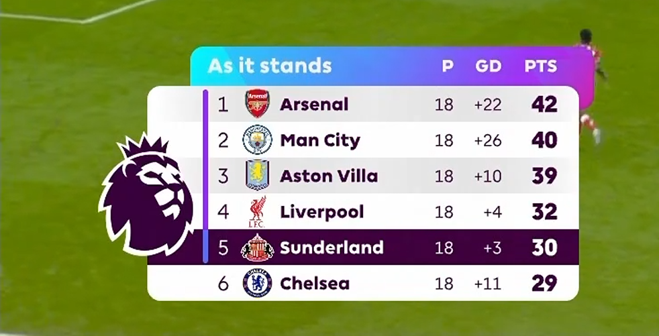Click the Sunderland team name
The image size is (659, 336).
pos(332,247)
